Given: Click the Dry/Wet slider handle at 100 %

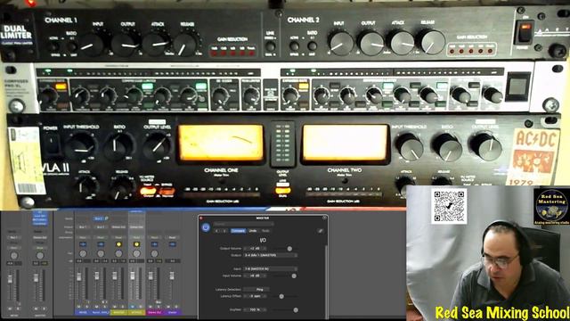Looking at the screenshot, I should click(296, 310).
